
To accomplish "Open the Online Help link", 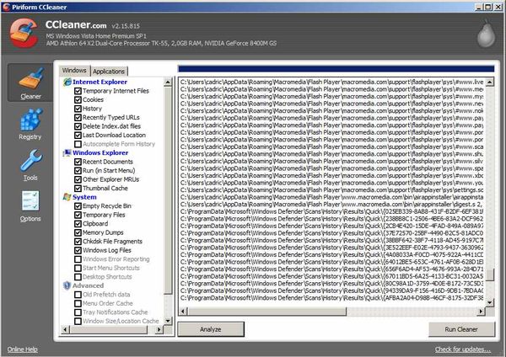I will click(x=22, y=349).
